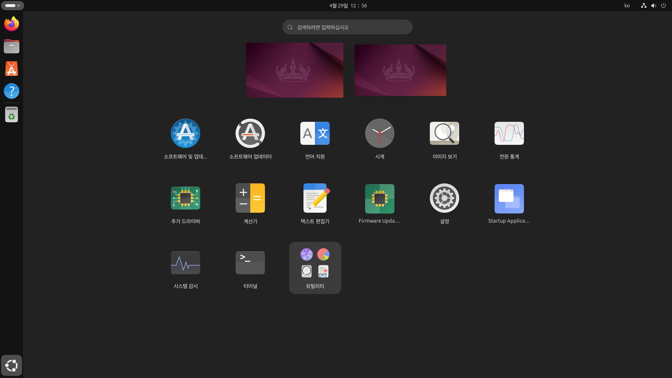Select the first workspace thumbnail
The height and width of the screenshot is (378, 672).
tap(294, 70)
